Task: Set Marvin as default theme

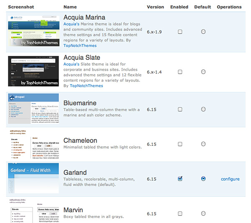Action: coord(203,213)
